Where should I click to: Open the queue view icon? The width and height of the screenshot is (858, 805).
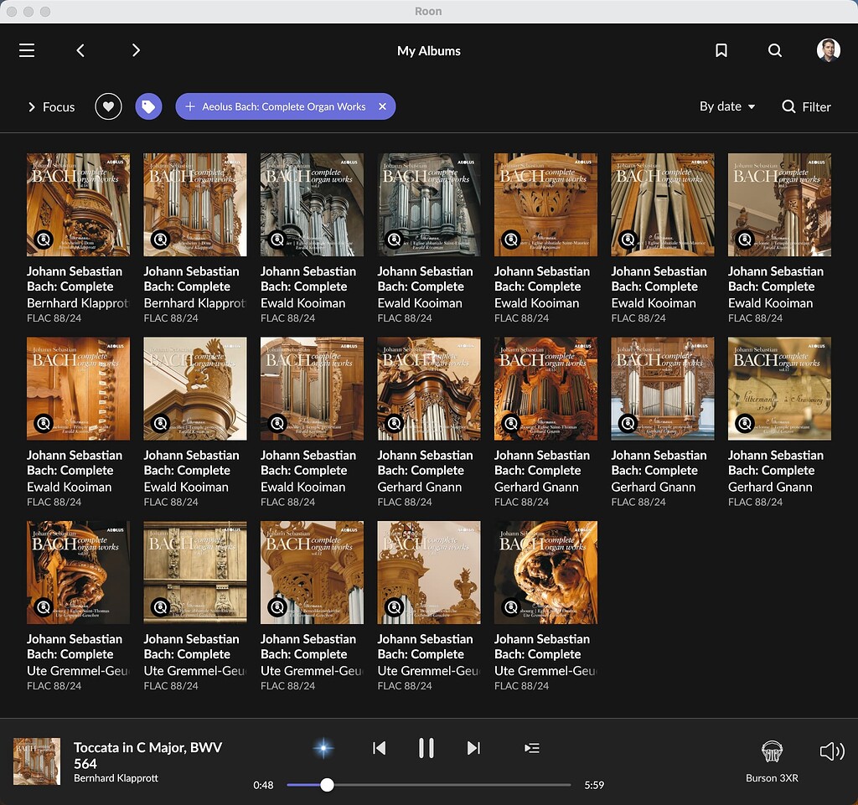pyautogui.click(x=532, y=748)
